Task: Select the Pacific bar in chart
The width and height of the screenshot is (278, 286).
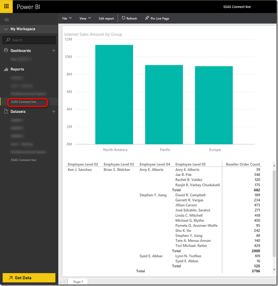Action: pos(164,104)
